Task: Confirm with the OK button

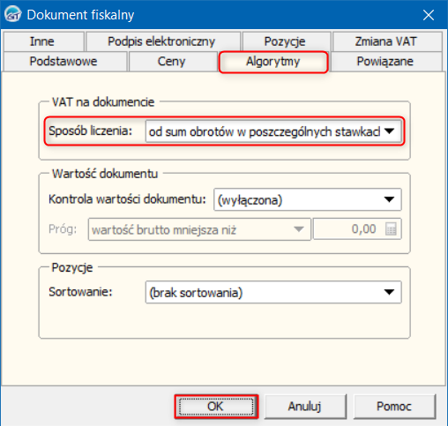Action: pyautogui.click(x=216, y=407)
